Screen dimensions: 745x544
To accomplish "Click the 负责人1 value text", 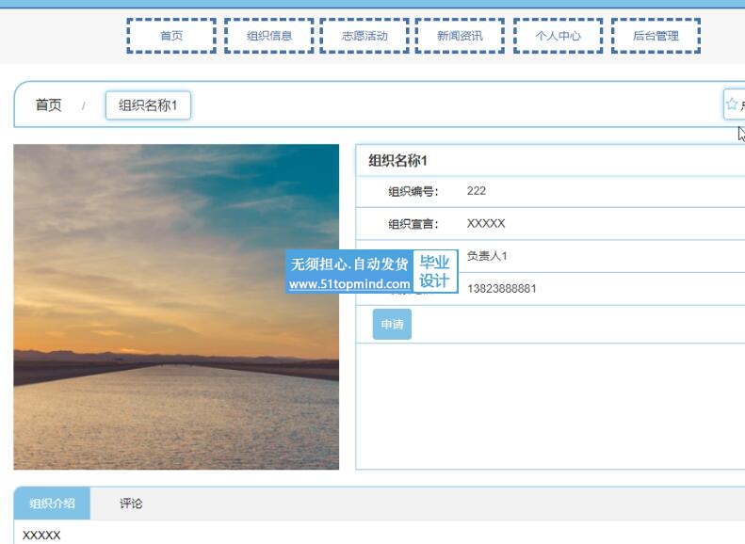I will [x=487, y=256].
